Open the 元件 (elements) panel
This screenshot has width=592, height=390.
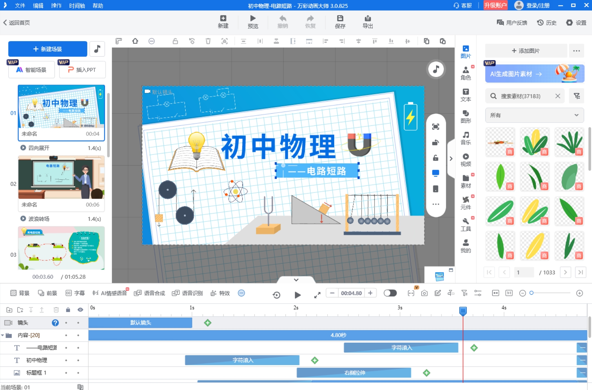466,203
